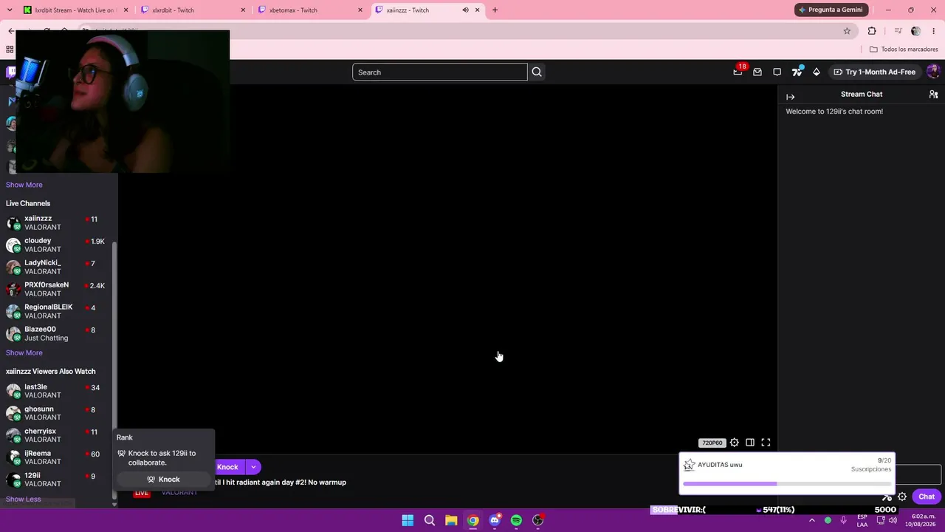Expand the system tray hidden icons
Screen dimensions: 945x532
click(811, 520)
